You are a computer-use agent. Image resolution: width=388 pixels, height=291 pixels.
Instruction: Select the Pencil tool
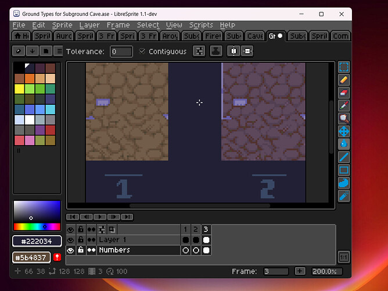[344, 80]
